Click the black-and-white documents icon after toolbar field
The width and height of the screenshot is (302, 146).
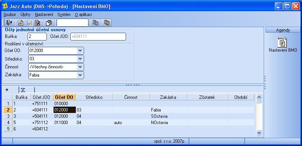(x=96, y=23)
